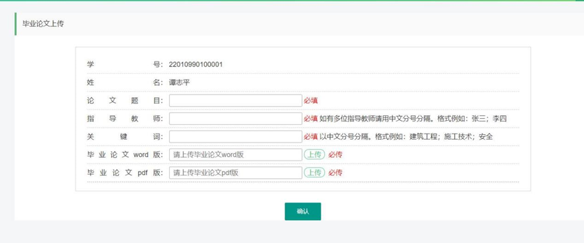Image resolution: width=584 pixels, height=243 pixels.
Task: Click the 论文题目 field label
Action: 125,101
